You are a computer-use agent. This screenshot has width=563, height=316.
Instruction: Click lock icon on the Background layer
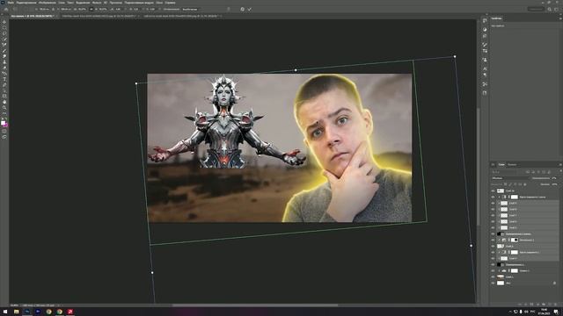[554, 283]
